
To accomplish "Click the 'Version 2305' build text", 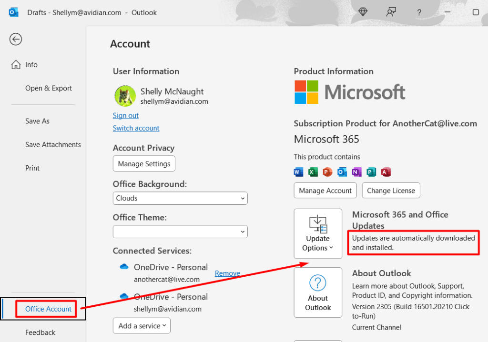I will (x=412, y=311).
